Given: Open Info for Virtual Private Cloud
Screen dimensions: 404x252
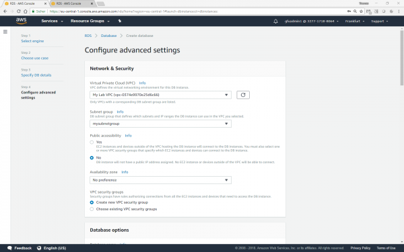Looking at the screenshot, I should (x=143, y=83).
